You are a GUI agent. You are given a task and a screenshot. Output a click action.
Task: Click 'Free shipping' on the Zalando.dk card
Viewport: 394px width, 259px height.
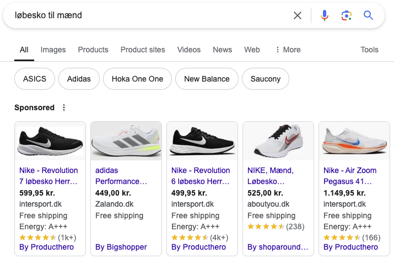[120, 215]
